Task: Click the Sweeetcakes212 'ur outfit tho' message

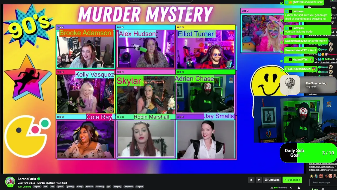Action: [306, 41]
